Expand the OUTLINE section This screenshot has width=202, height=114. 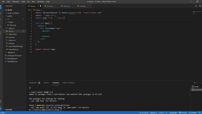tap(9, 110)
